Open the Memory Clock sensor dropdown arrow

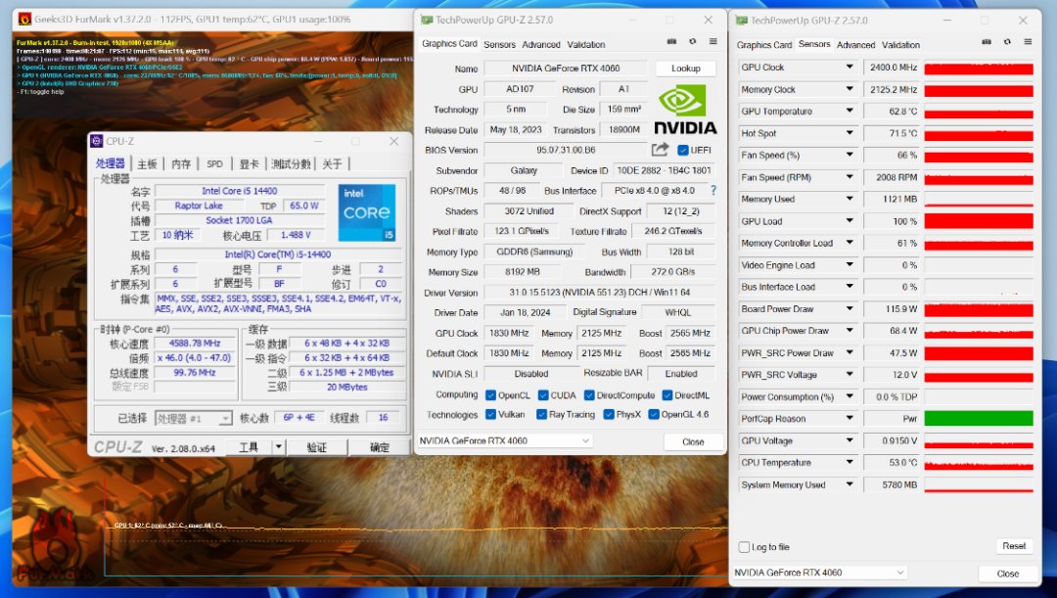[850, 89]
